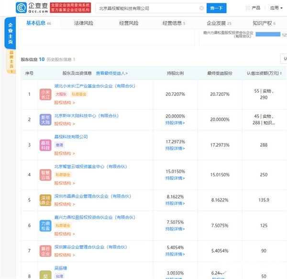The image size is (287, 279).
Task: Click the 算谷企业 shareholder logo
Action: (x=45, y=251)
